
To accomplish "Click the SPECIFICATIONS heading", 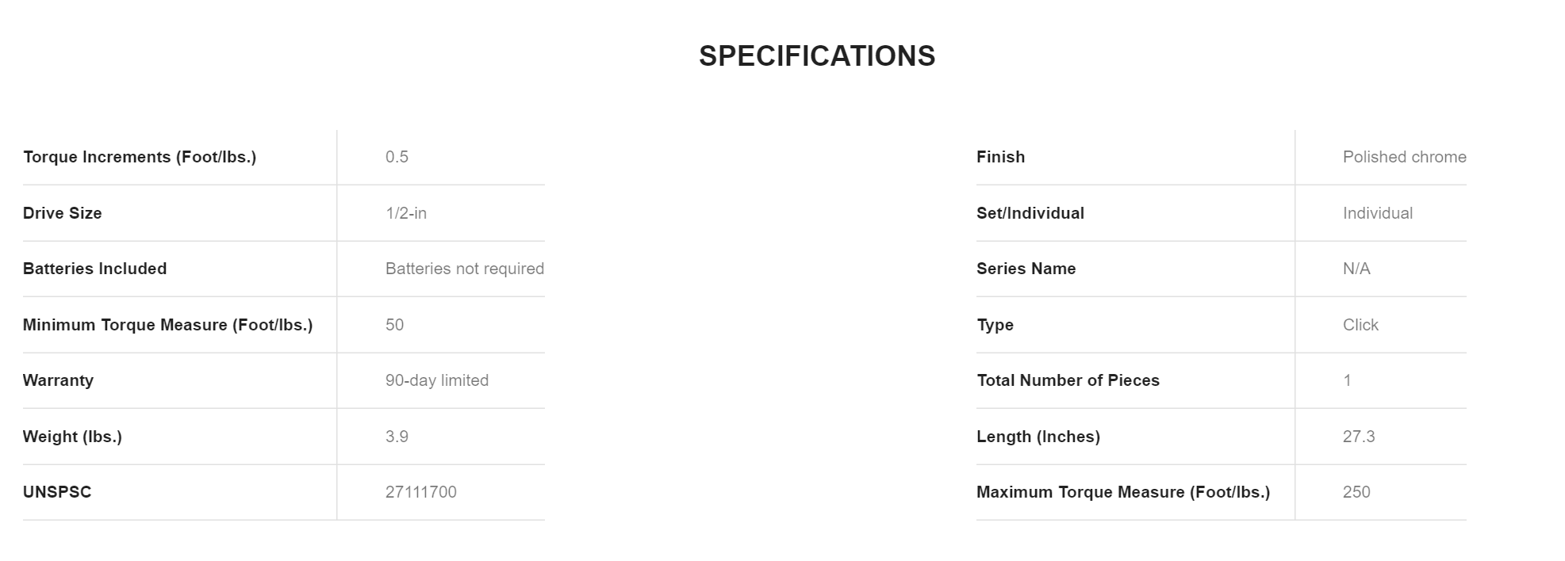I will tap(816, 56).
